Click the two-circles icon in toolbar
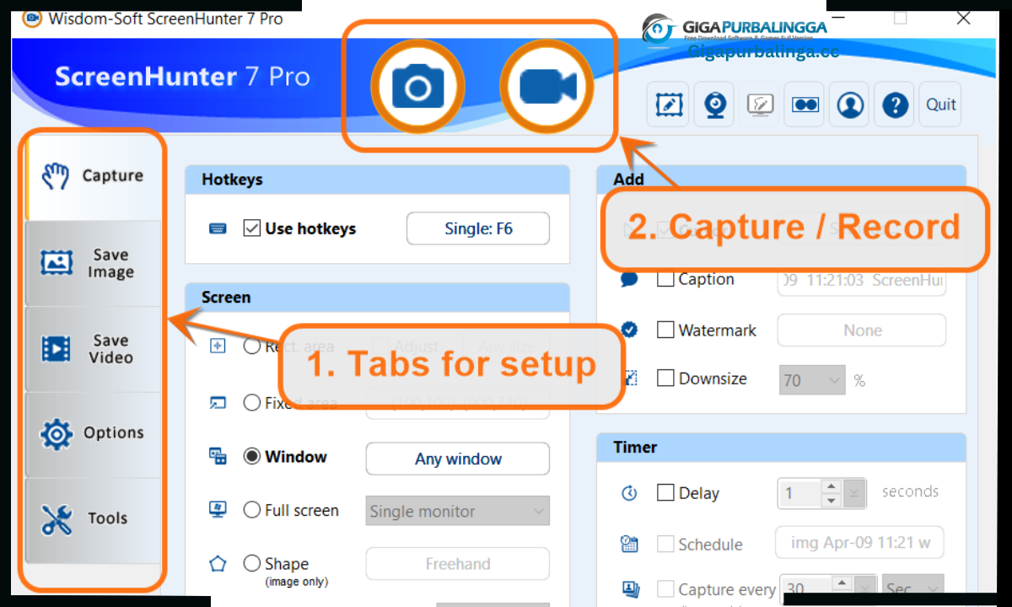The image size is (1012, 607). pyautogui.click(x=805, y=105)
